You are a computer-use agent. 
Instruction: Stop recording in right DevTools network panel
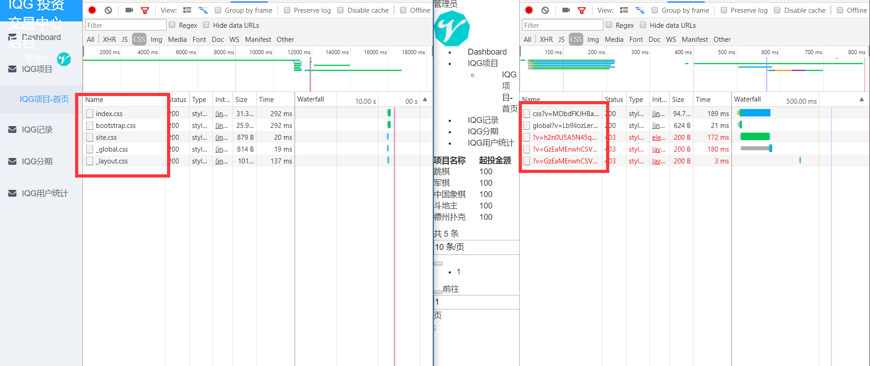[529, 10]
